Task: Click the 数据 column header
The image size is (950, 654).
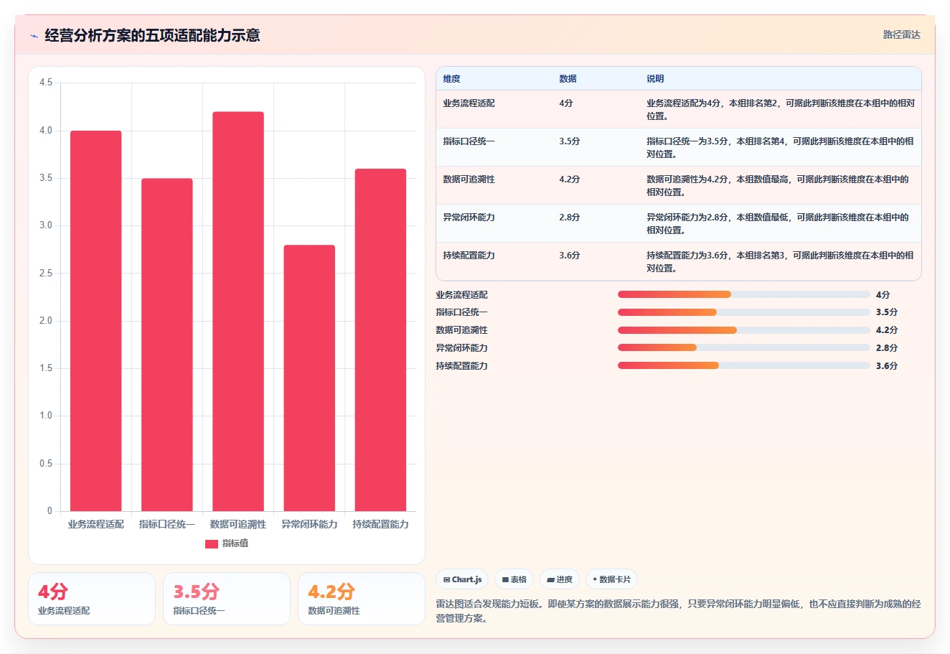Action: [x=568, y=79]
